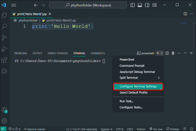Change language mode via Python
Image resolution: width=196 pixels, height=131 pixels.
[x=141, y=129]
